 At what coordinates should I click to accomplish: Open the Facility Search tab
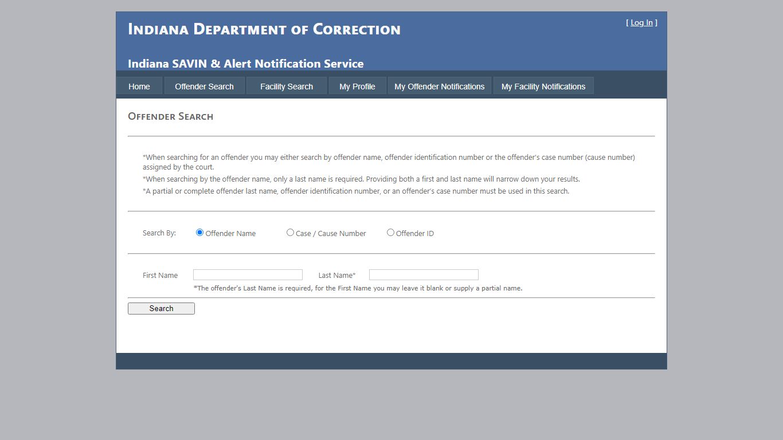tap(287, 86)
